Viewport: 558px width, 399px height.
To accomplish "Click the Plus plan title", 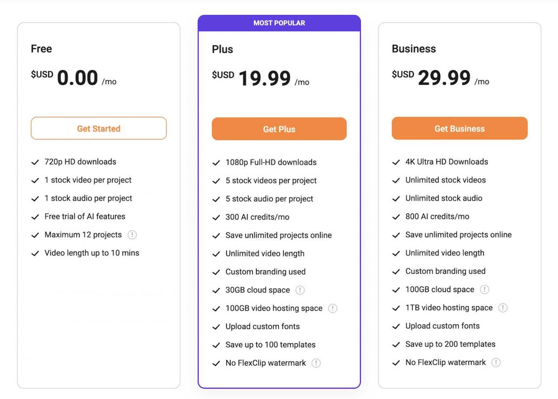I will [222, 50].
